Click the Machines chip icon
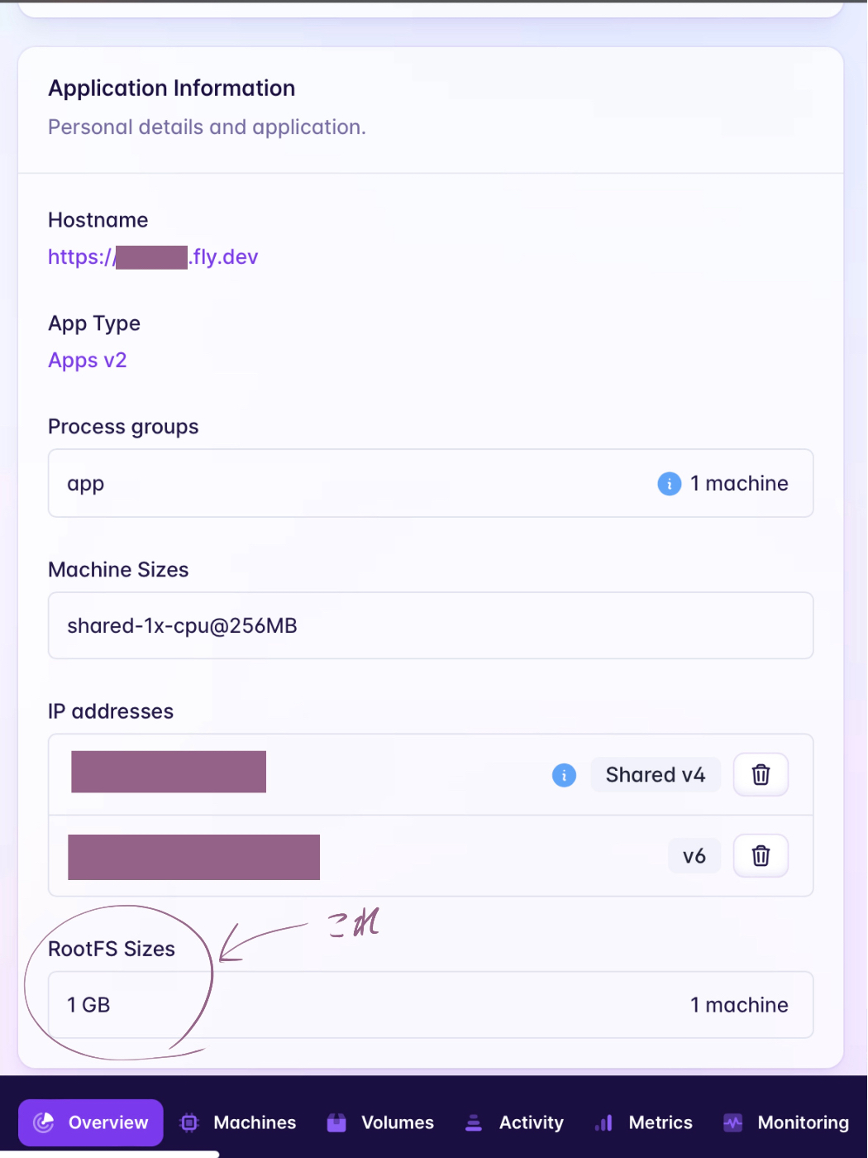Image resolution: width=868 pixels, height=1158 pixels. coord(189,1122)
